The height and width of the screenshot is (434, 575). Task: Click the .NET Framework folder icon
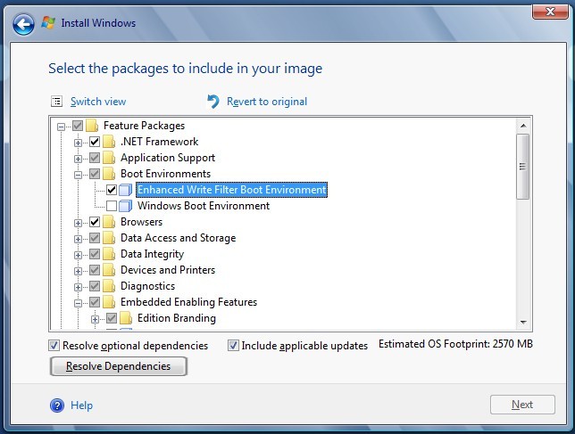point(109,142)
